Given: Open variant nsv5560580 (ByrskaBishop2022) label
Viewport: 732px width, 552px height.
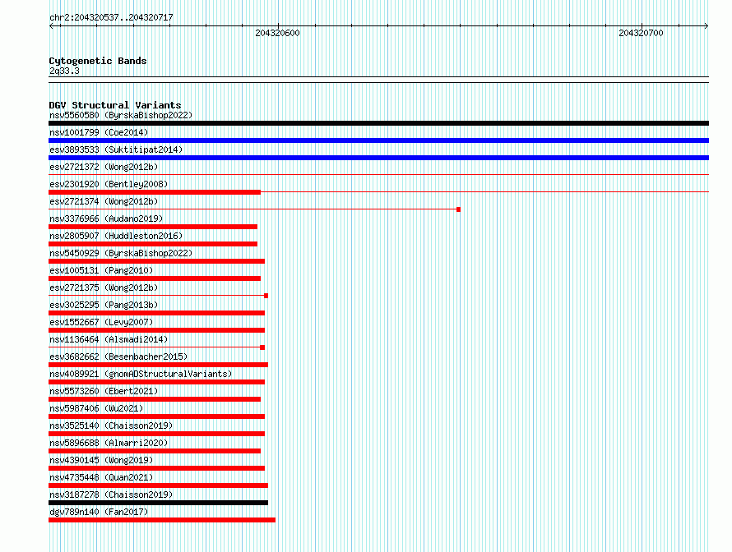Looking at the screenshot, I should point(121,115).
